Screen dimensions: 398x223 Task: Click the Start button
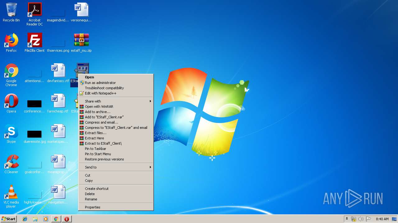[x=8, y=219]
